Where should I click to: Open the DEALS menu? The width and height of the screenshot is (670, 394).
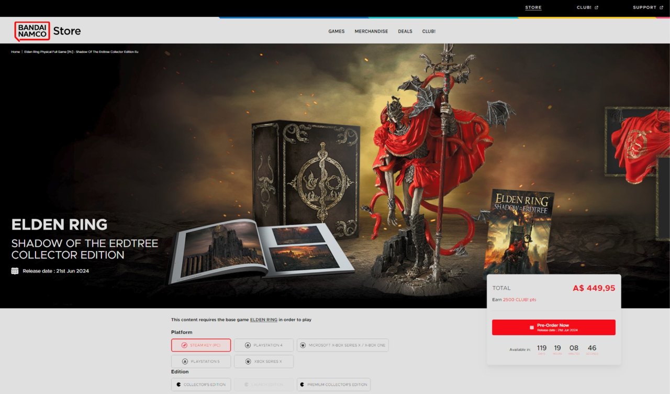[405, 31]
